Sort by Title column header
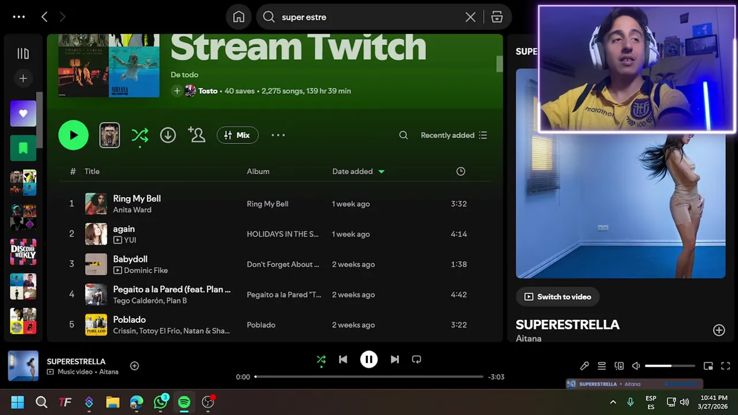The image size is (738, 415). pos(92,171)
